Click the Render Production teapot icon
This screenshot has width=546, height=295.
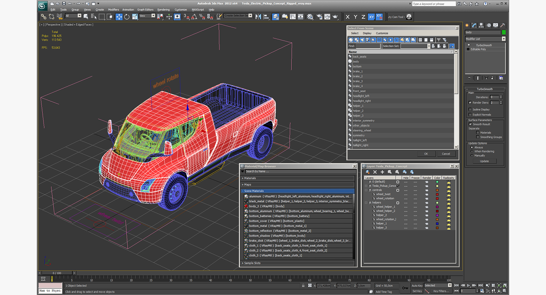point(335,17)
